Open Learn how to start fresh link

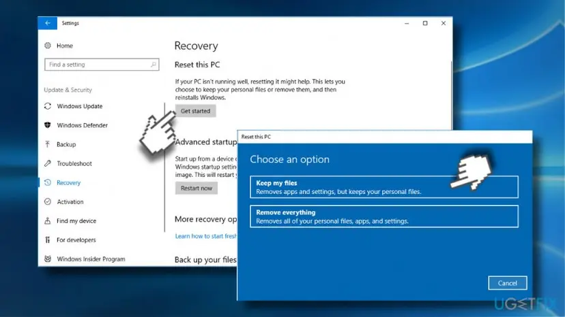[206, 236]
